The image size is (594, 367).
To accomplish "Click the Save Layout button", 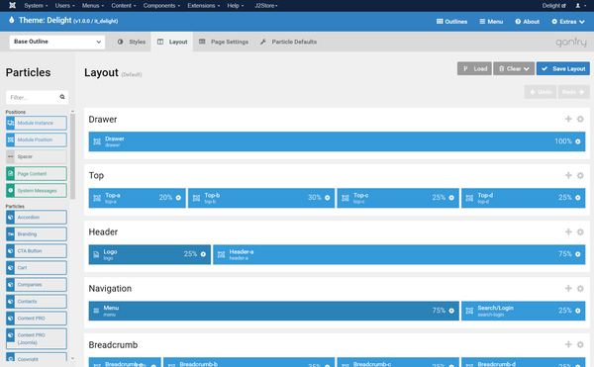I will tap(563, 68).
